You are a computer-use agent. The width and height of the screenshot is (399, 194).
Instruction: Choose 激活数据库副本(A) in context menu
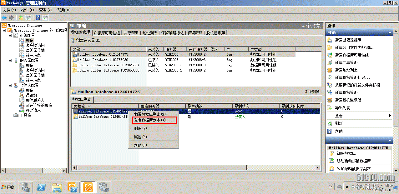point(154,120)
